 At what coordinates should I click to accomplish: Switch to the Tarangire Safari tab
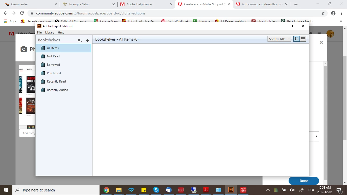[89, 4]
